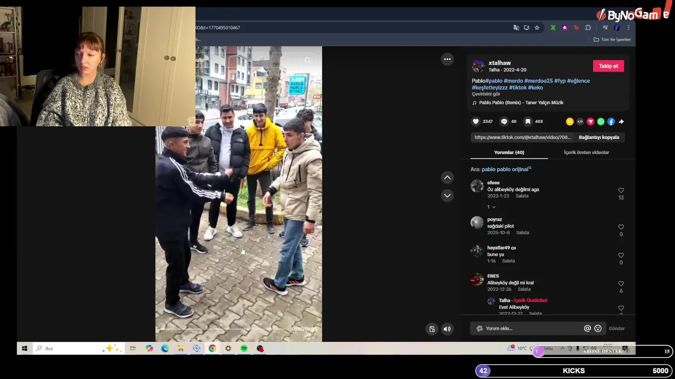Click the pablo pablo orijinal search suggestion
The image size is (675, 379).
pyautogui.click(x=506, y=169)
